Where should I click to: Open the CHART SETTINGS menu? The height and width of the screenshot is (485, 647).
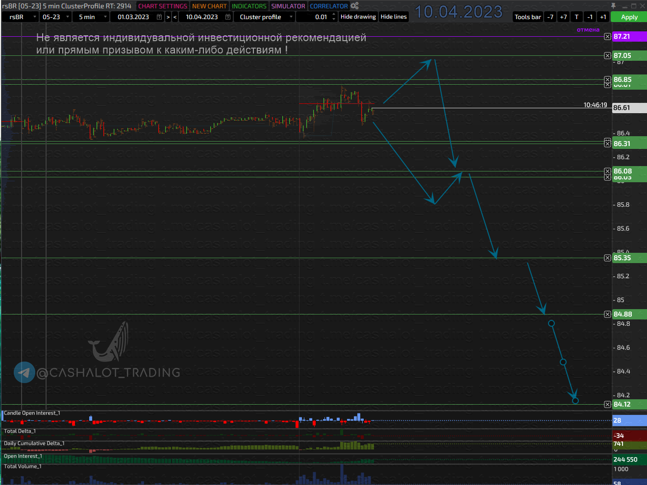163,6
